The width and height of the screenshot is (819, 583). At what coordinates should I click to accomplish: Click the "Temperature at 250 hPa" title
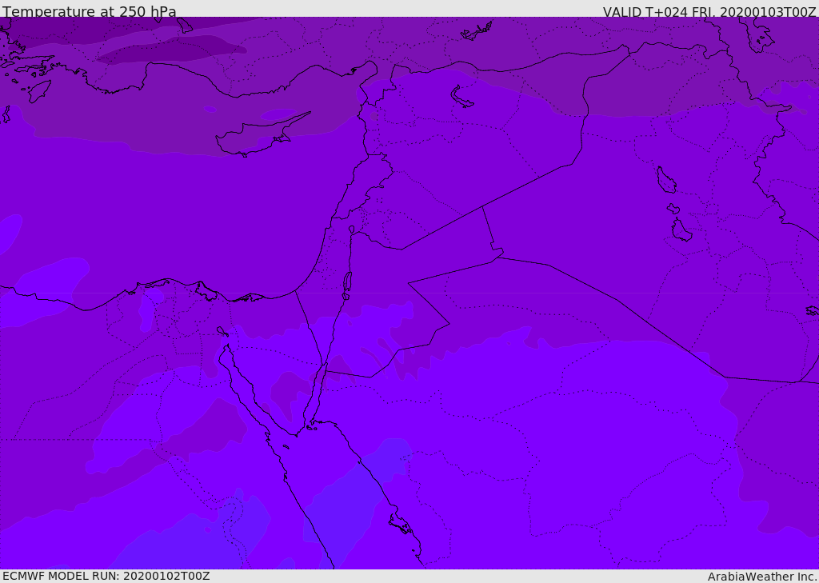89,12
